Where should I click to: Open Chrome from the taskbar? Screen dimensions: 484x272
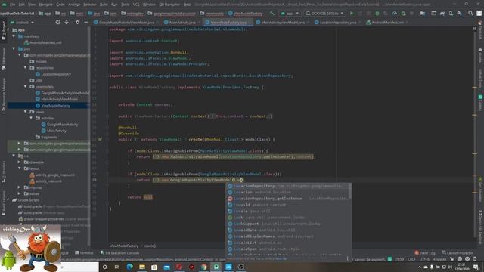pyautogui.click(x=203, y=267)
